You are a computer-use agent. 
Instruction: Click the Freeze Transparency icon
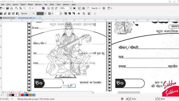pos(79,13)
